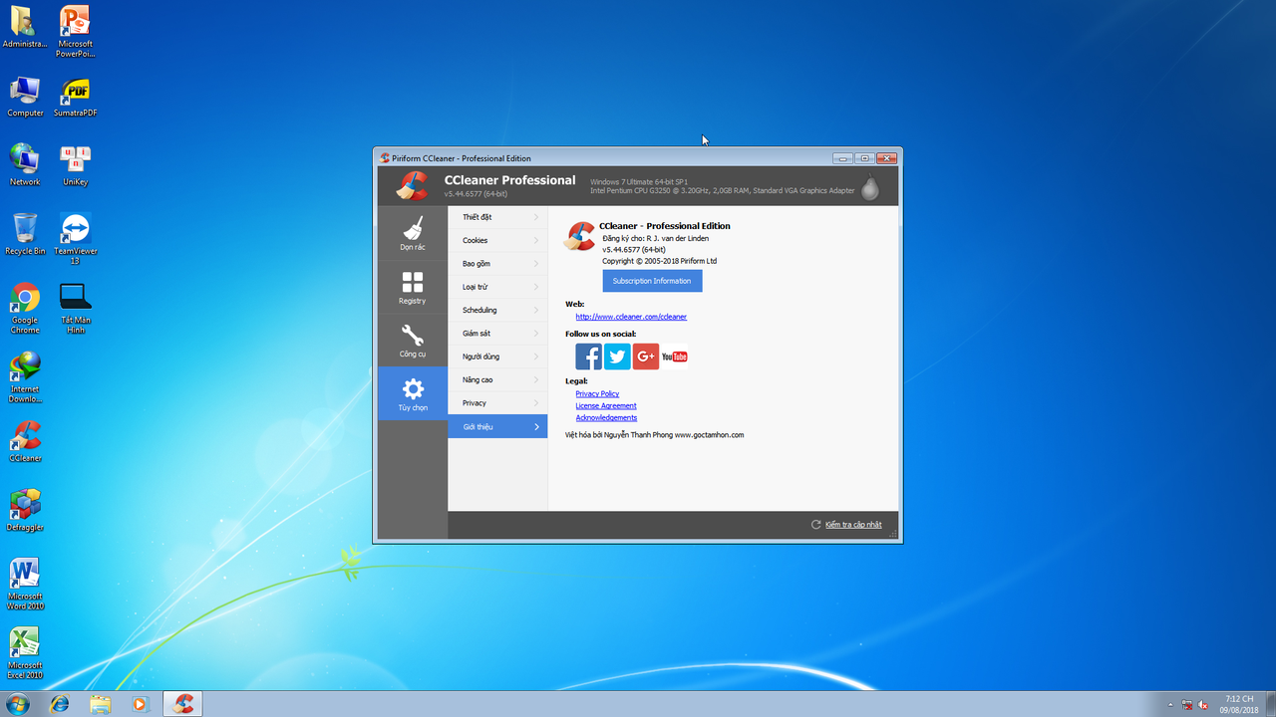Click the CCleaner title bar icon
Screen dimensions: 1276x717
pos(385,157)
